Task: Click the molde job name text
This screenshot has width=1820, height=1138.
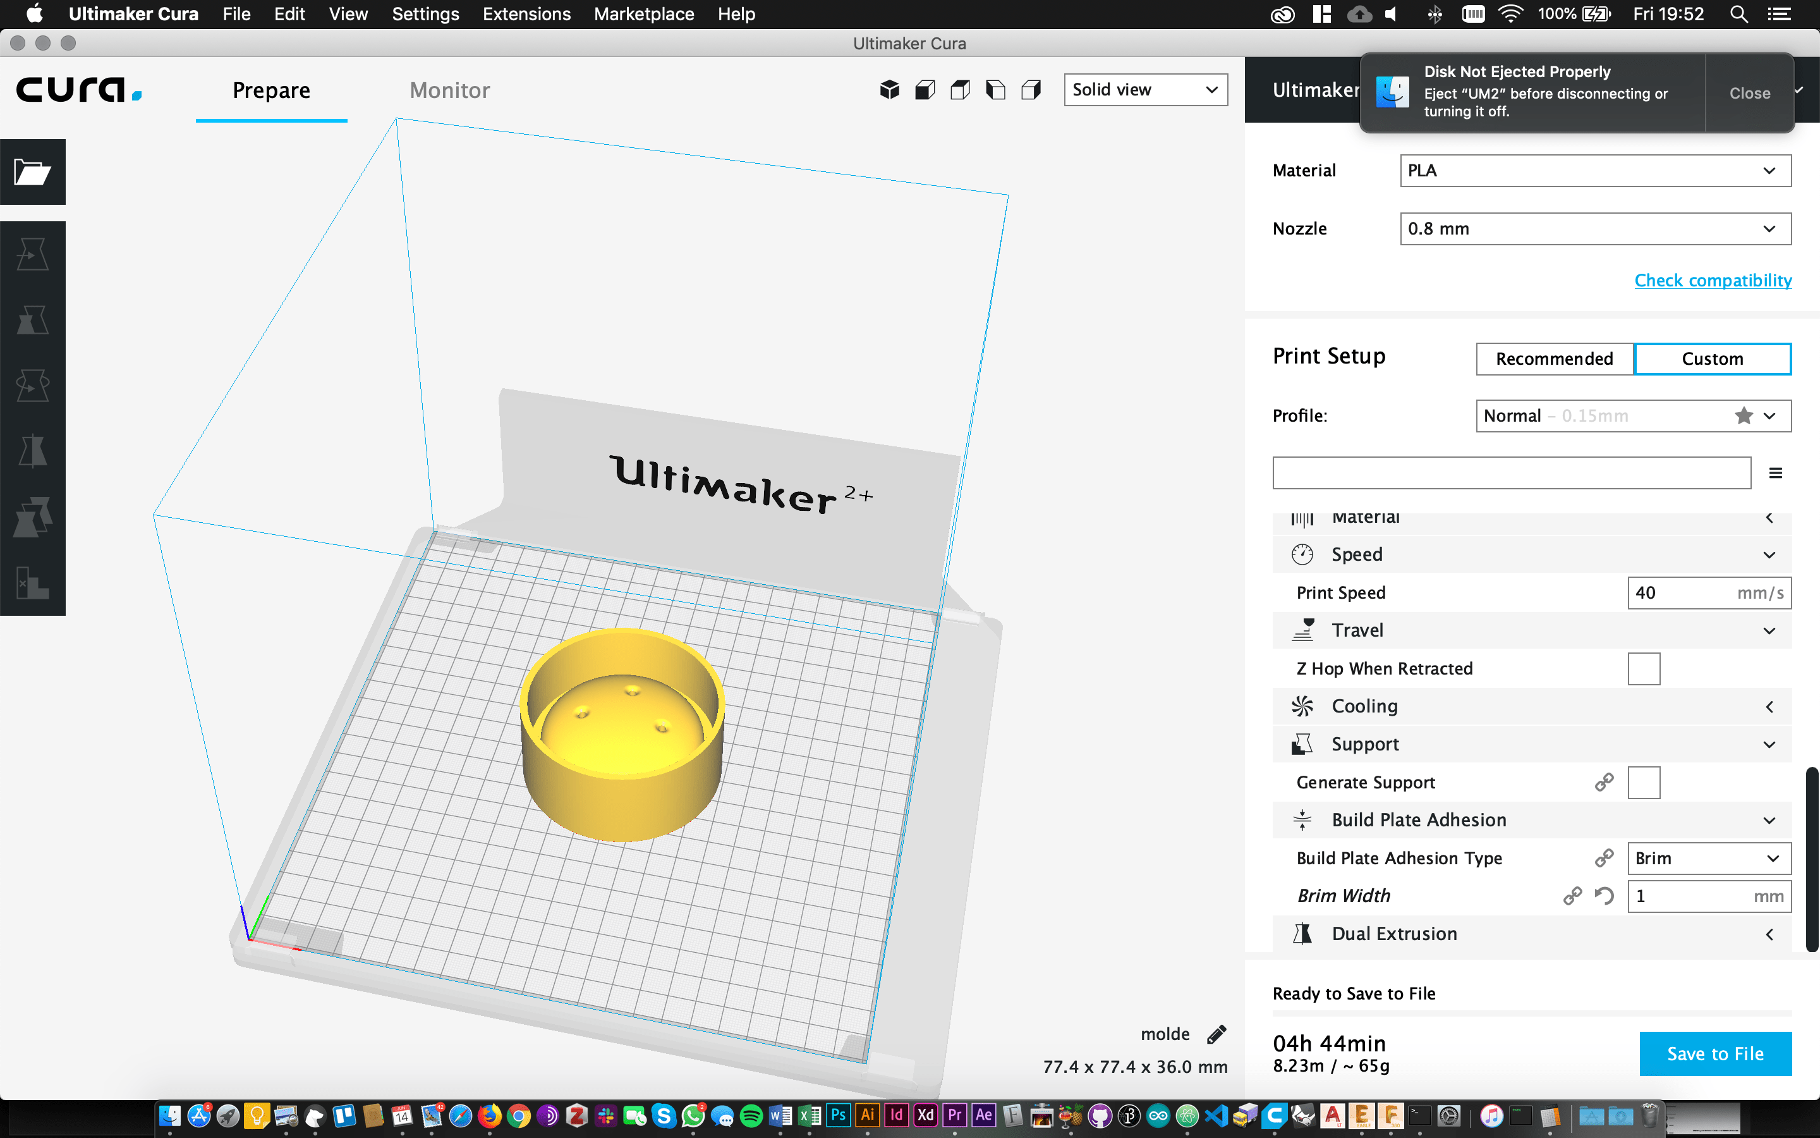Action: [x=1165, y=1034]
